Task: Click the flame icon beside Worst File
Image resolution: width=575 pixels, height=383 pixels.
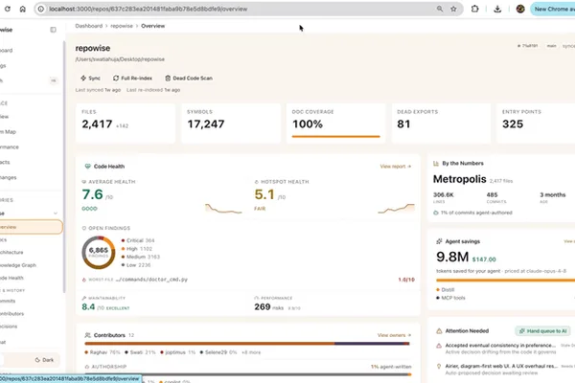Action: pos(84,280)
